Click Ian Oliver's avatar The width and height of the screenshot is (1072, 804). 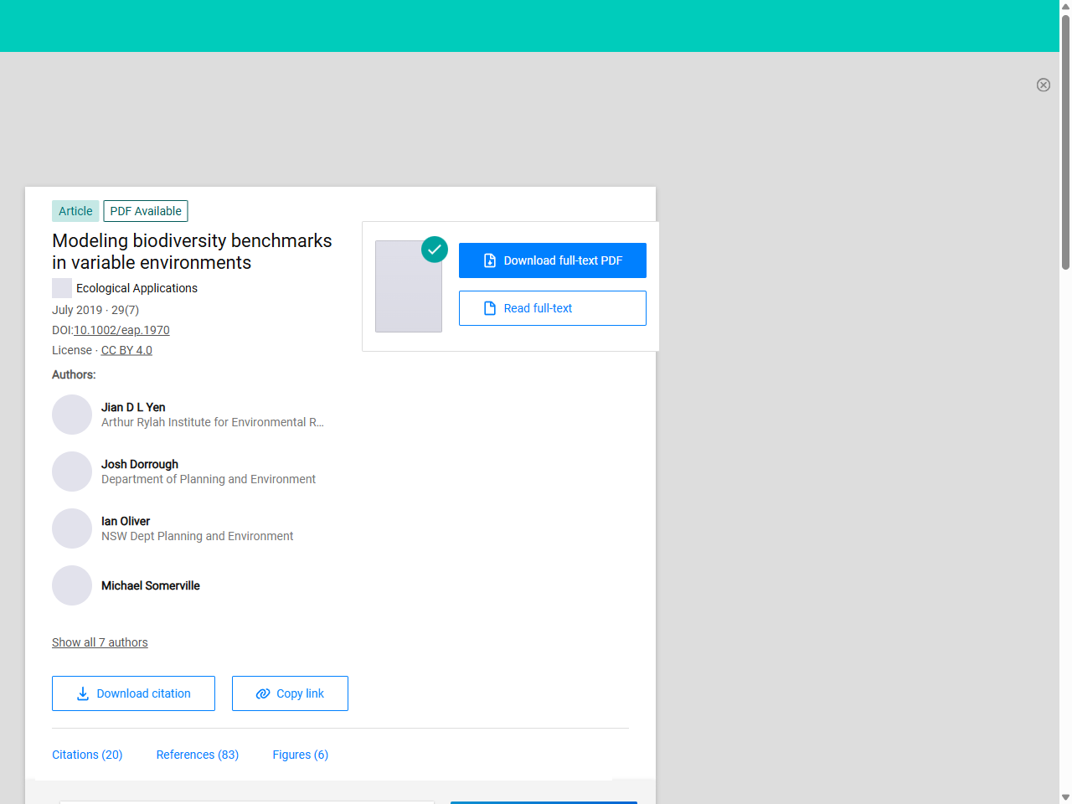(72, 528)
